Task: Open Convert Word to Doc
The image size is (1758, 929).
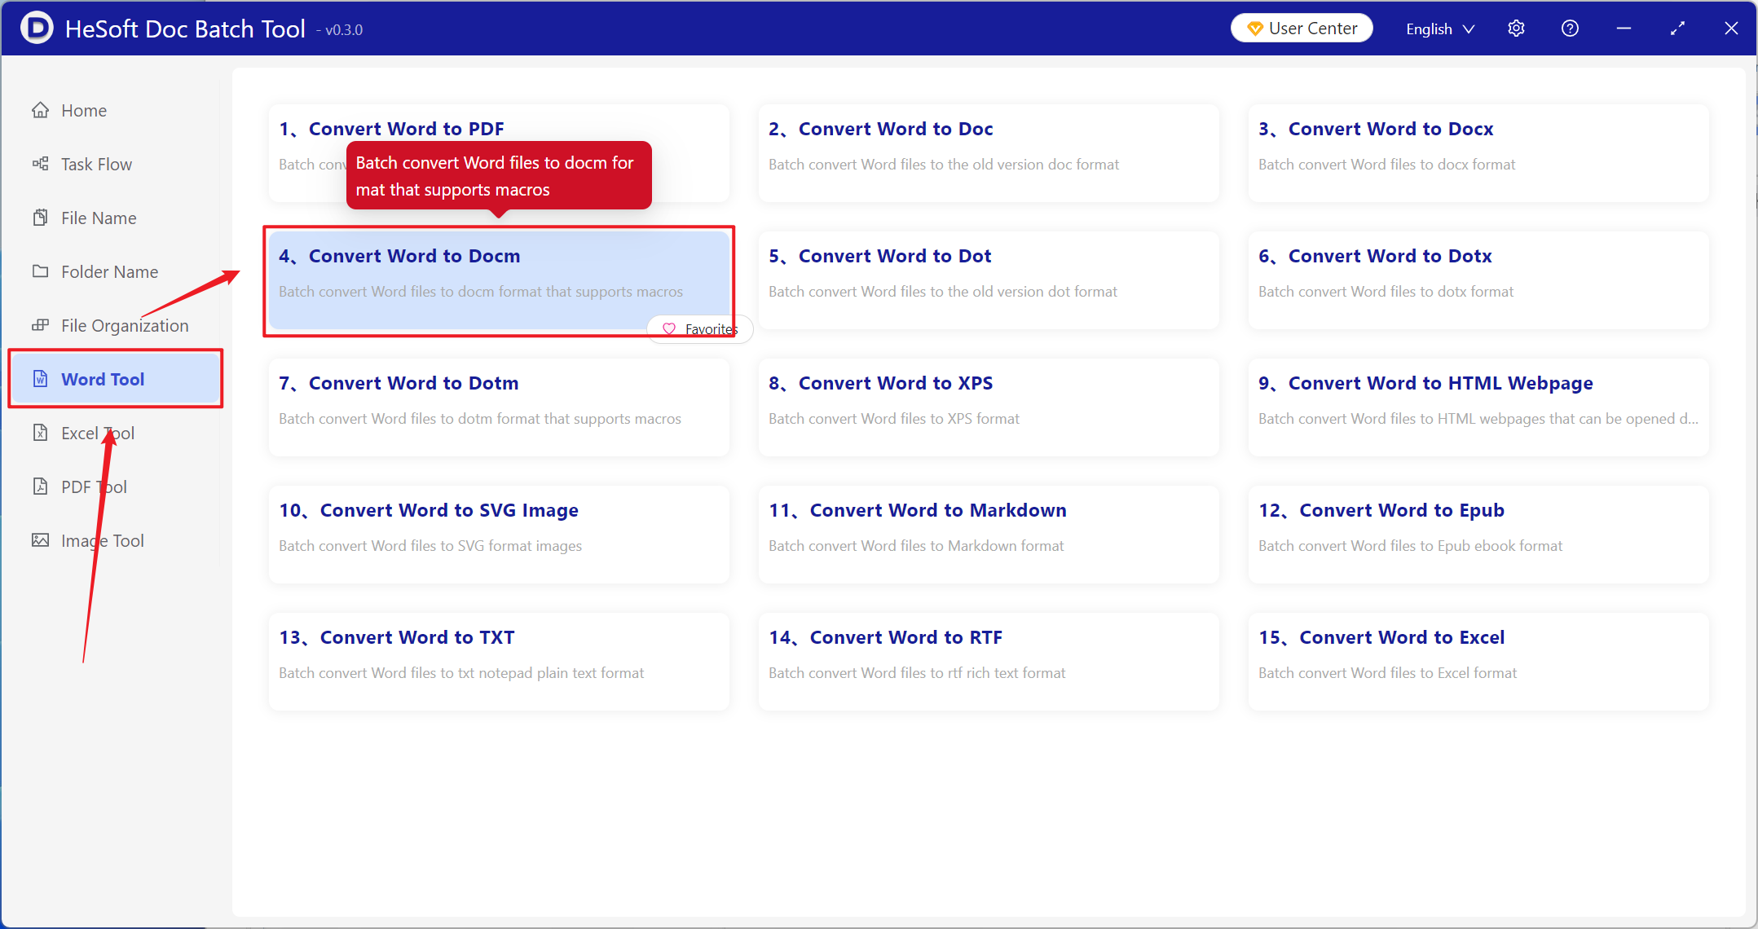Action: tap(989, 153)
